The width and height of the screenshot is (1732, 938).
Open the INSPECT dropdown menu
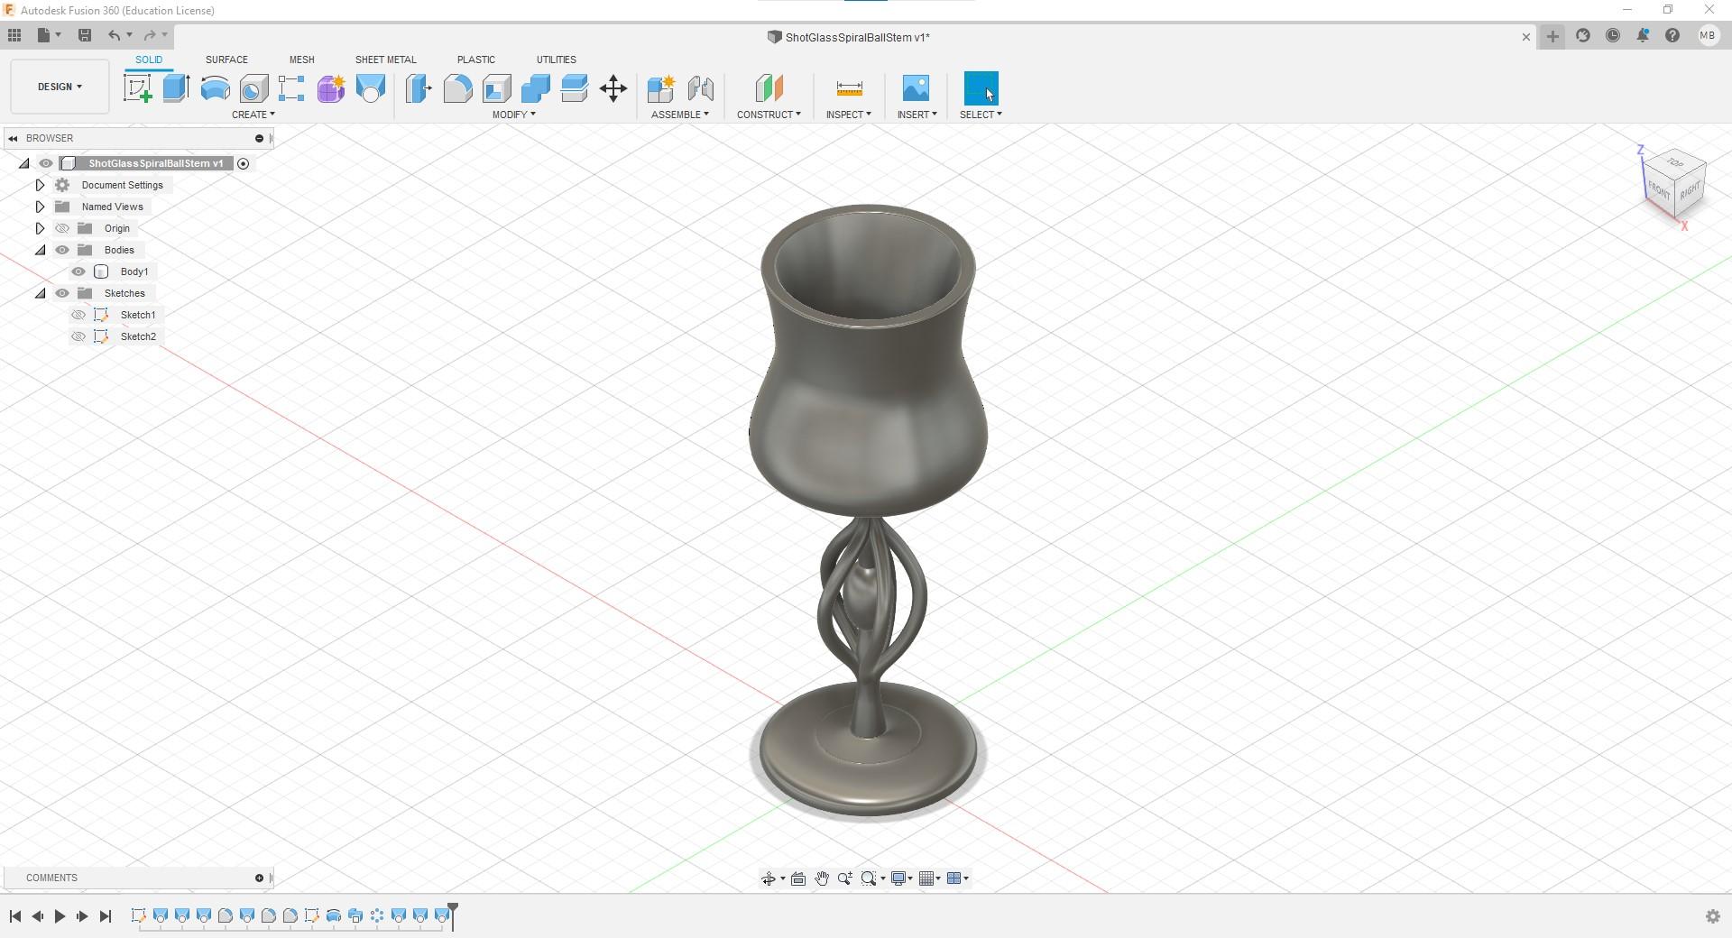848,115
